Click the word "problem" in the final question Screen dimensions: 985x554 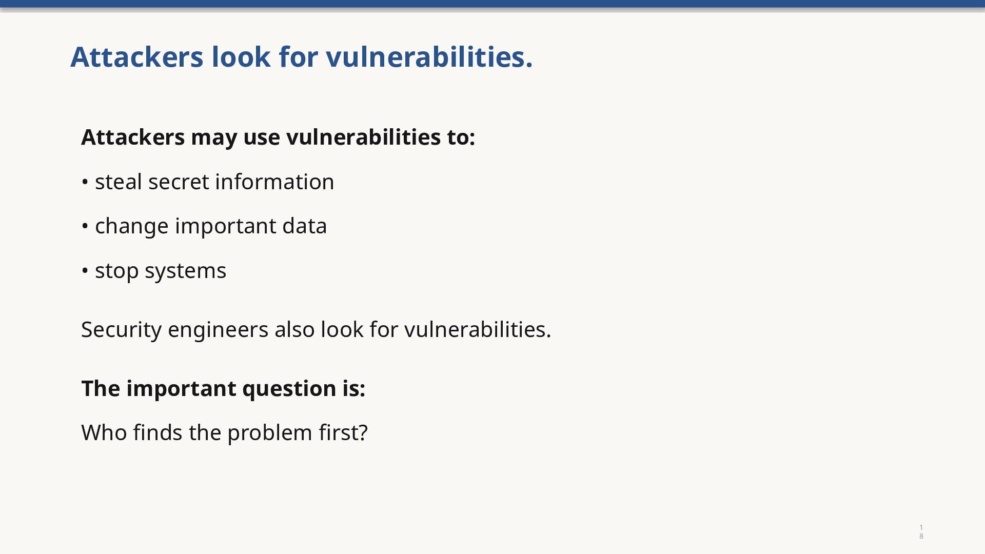click(x=270, y=433)
